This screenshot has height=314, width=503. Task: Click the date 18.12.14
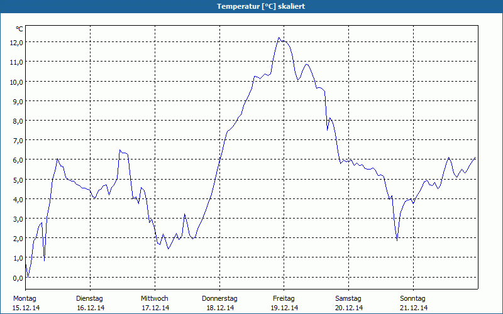(221, 308)
